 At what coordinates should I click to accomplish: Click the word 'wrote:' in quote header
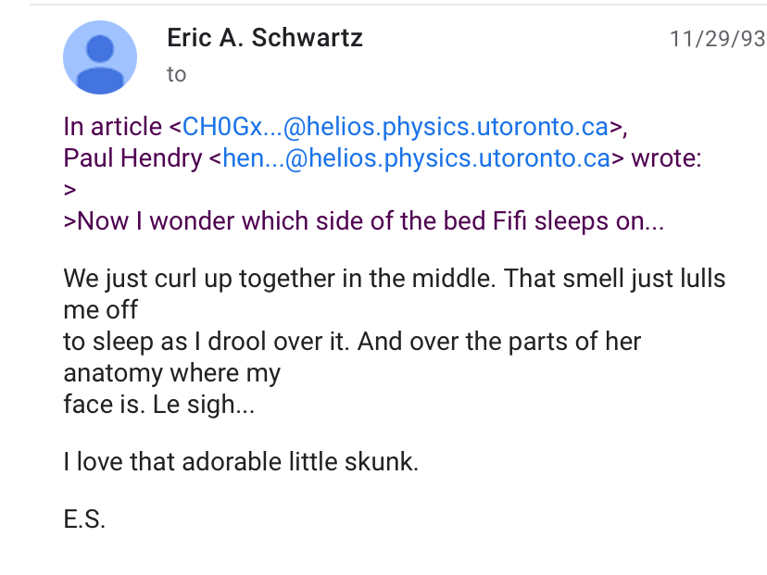(x=666, y=158)
